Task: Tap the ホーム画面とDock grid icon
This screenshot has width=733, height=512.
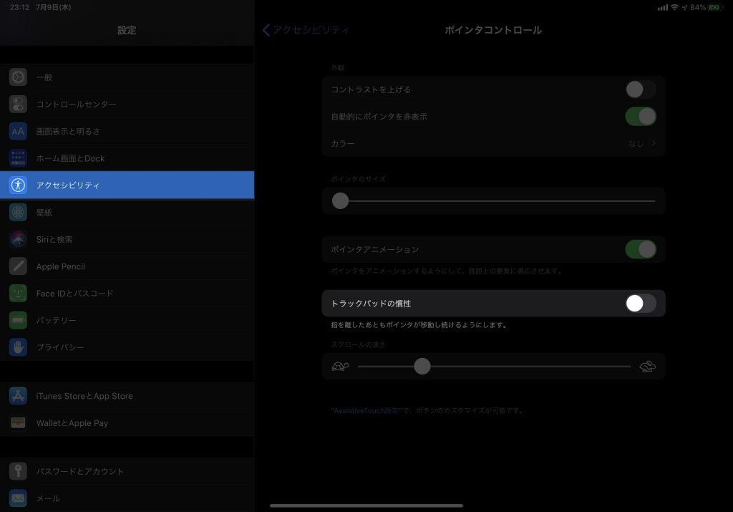Action: pyautogui.click(x=18, y=158)
